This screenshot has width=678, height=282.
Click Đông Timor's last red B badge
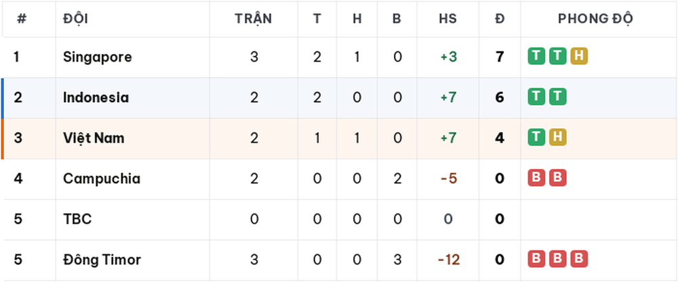point(579,259)
